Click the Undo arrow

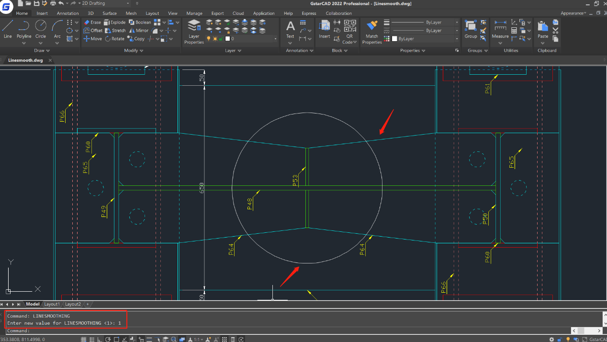click(61, 3)
